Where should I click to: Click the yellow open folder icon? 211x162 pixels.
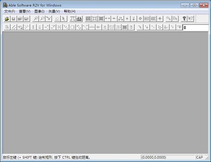point(7,19)
